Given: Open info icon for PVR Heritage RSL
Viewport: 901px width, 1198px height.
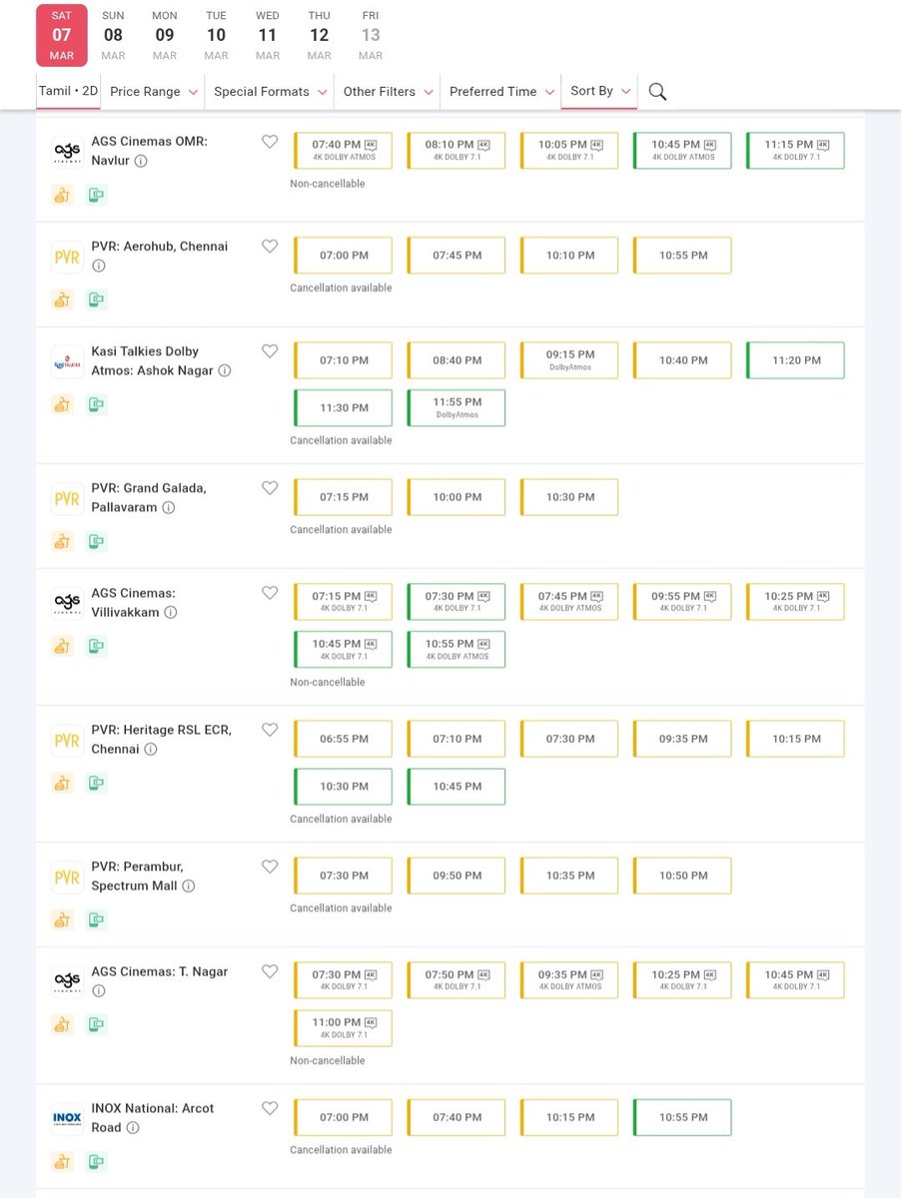Looking at the screenshot, I should pyautogui.click(x=151, y=749).
